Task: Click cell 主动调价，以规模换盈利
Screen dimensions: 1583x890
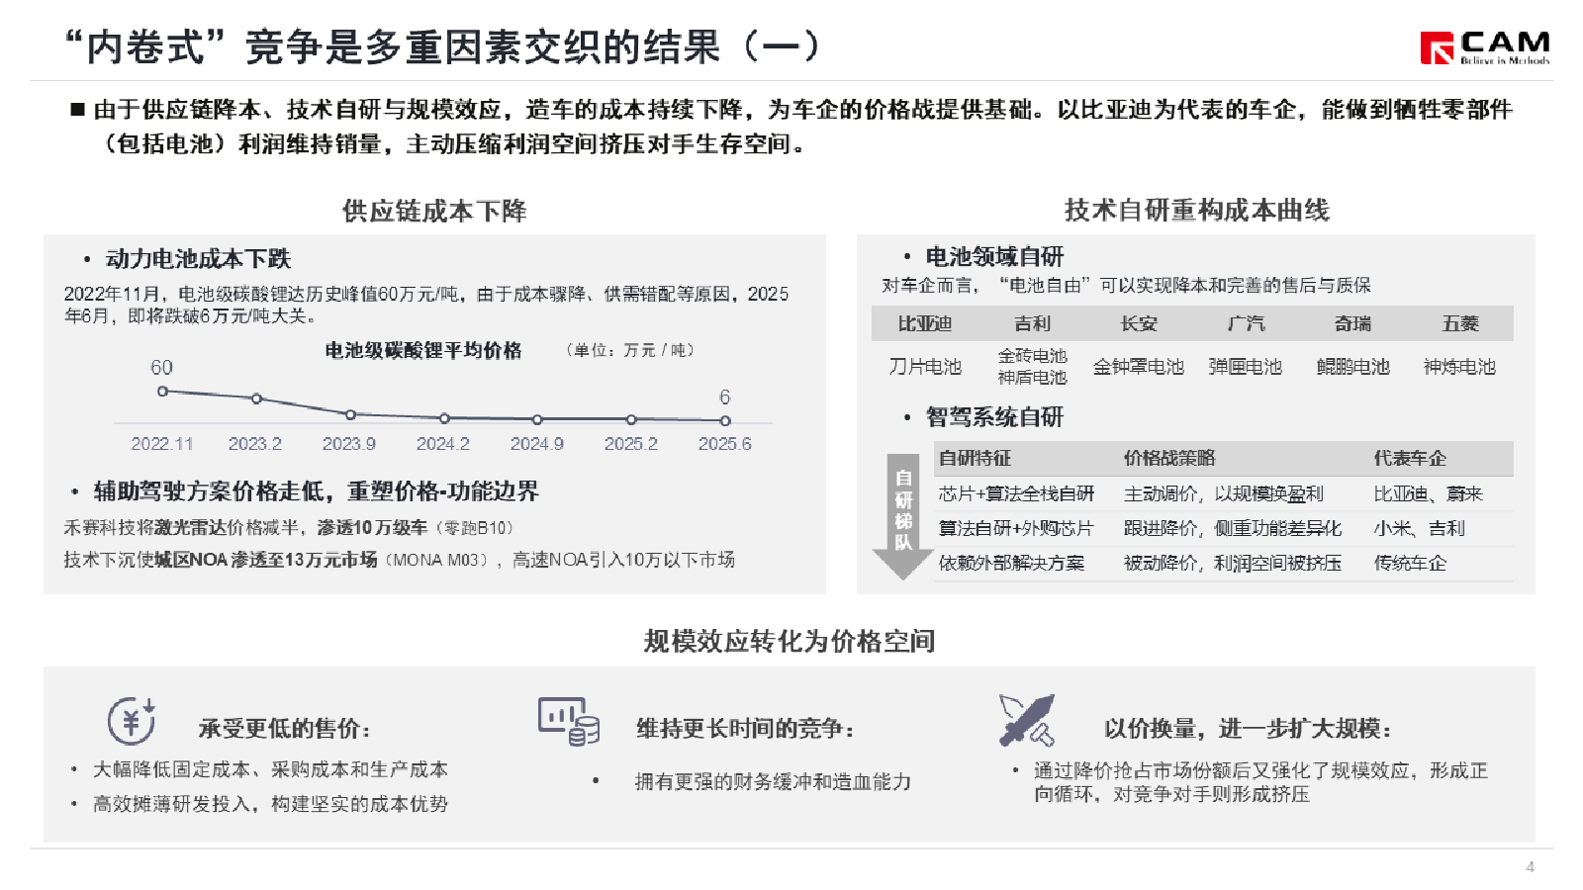Action: (x=1224, y=494)
